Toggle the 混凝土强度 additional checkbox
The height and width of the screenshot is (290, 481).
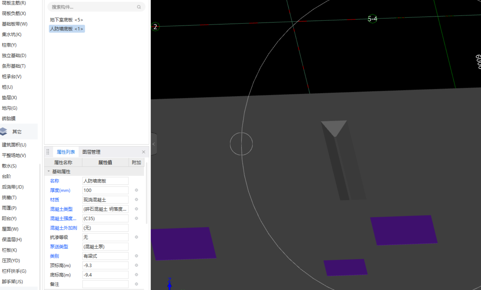click(136, 218)
